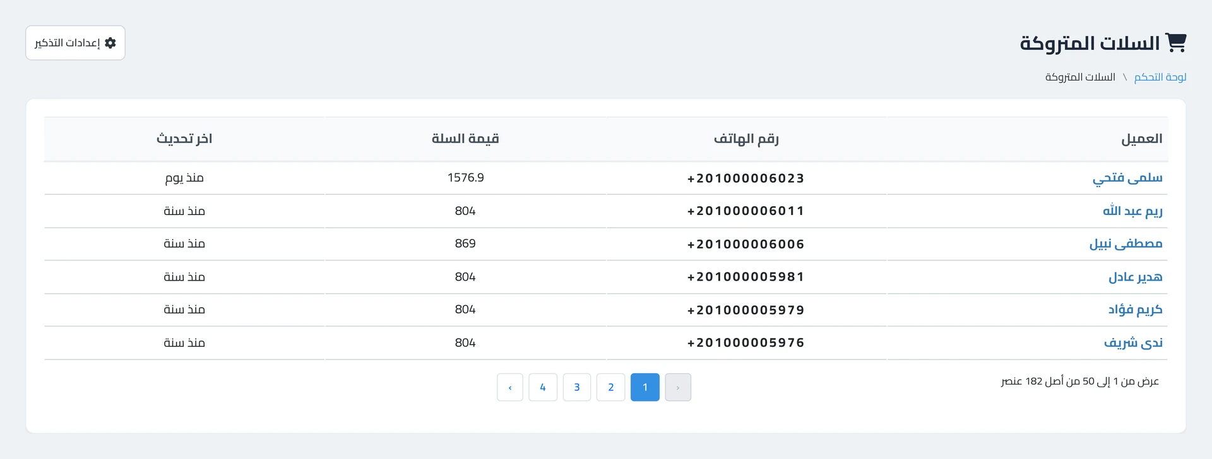Viewport: 1212px width, 459px height.
Task: Open إعدادات التذكير reminder settings
Action: click(x=75, y=43)
